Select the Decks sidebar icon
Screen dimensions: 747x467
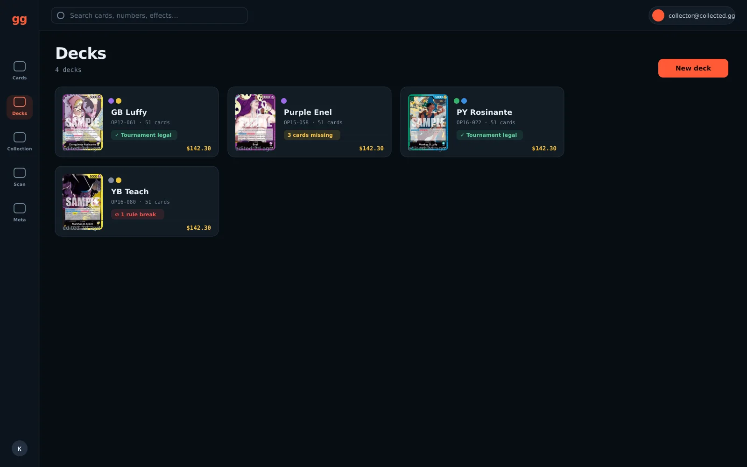20,102
